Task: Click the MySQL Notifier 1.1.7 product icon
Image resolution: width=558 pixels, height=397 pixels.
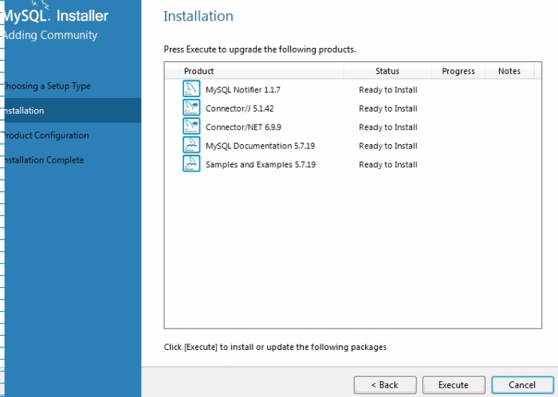Action: click(x=191, y=89)
